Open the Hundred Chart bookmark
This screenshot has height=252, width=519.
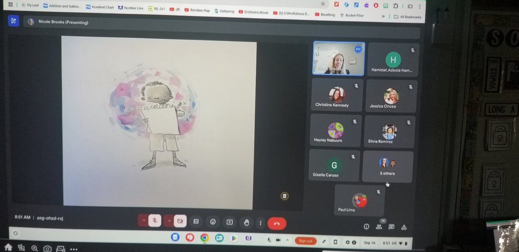pyautogui.click(x=100, y=7)
